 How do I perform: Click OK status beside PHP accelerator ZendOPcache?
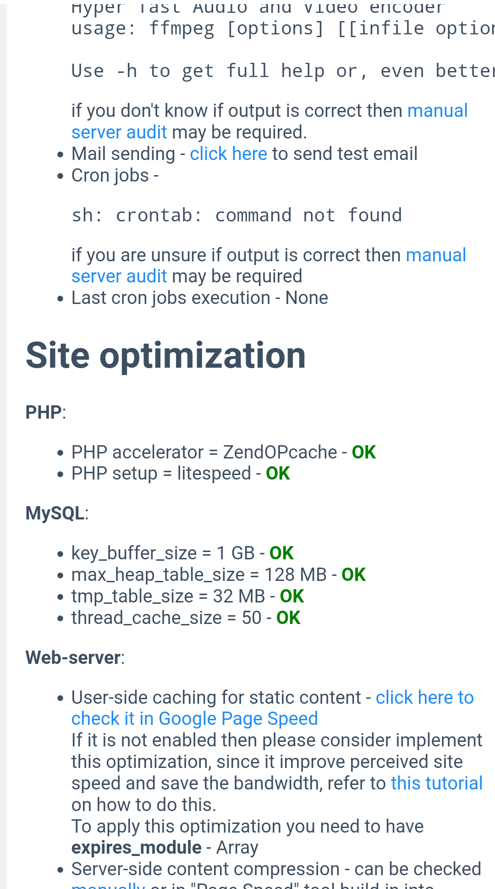[363, 453]
